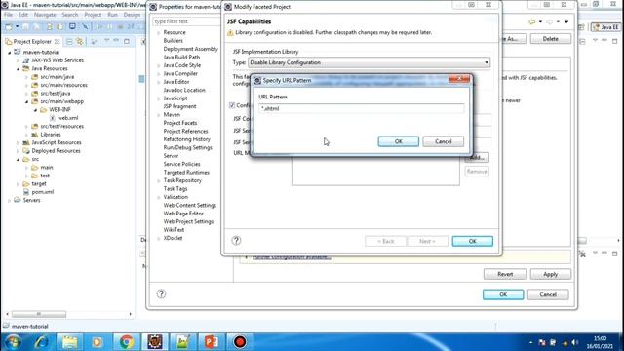This screenshot has width=624, height=351.
Task: Select Java Build Path in properties list
Action: (x=181, y=57)
